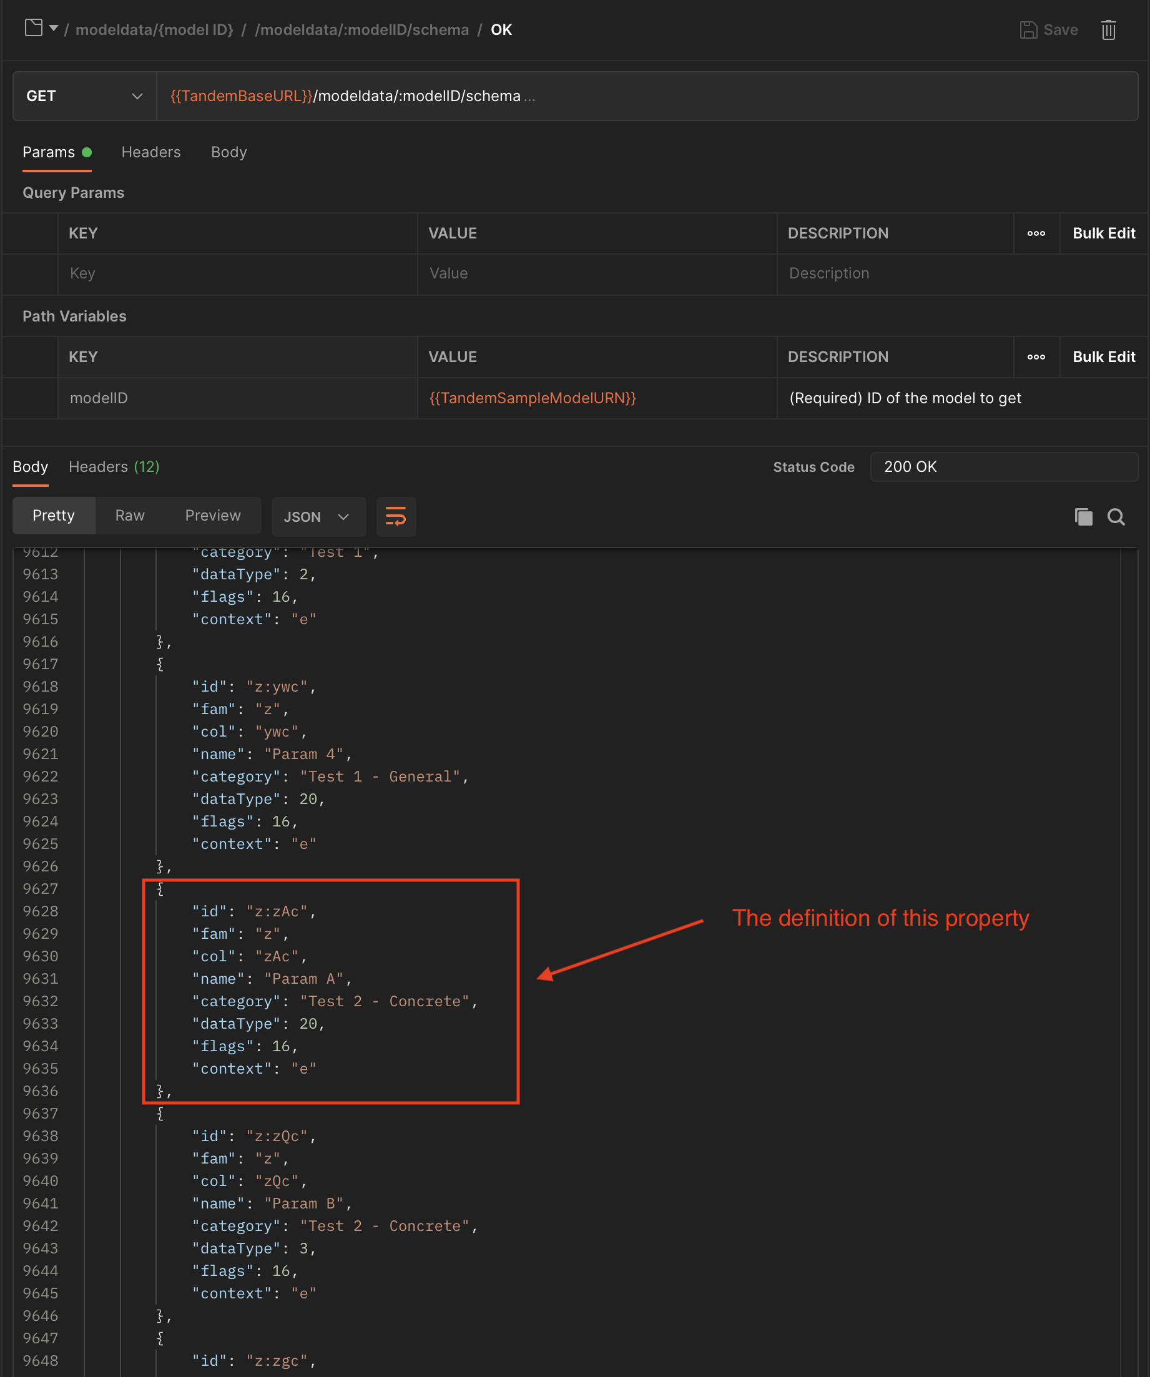Click the "name": "Param B" line

[x=272, y=1204]
